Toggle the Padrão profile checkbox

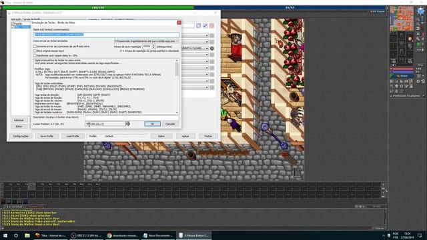13,24
